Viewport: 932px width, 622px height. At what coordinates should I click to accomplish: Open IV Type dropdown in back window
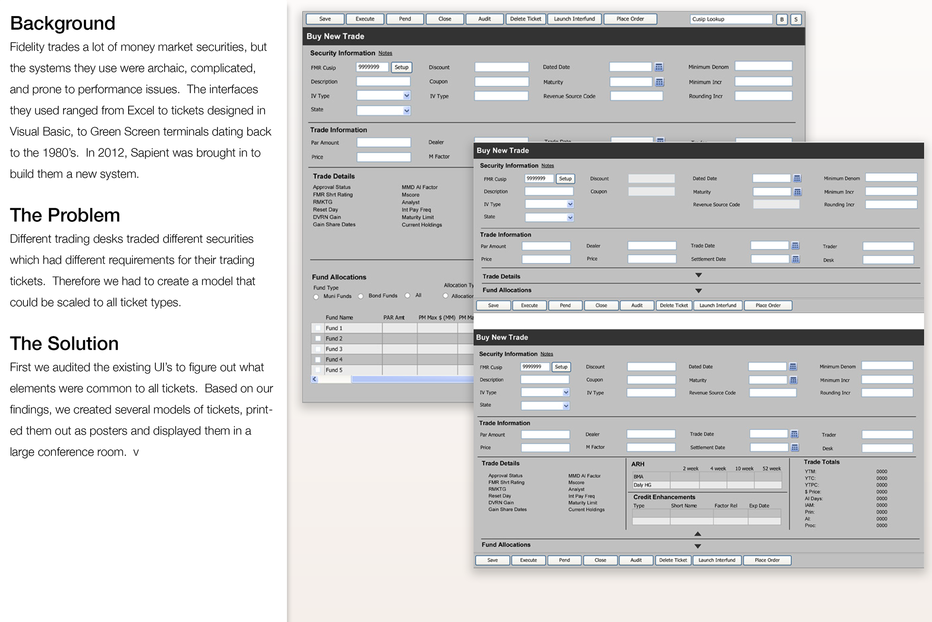407,96
